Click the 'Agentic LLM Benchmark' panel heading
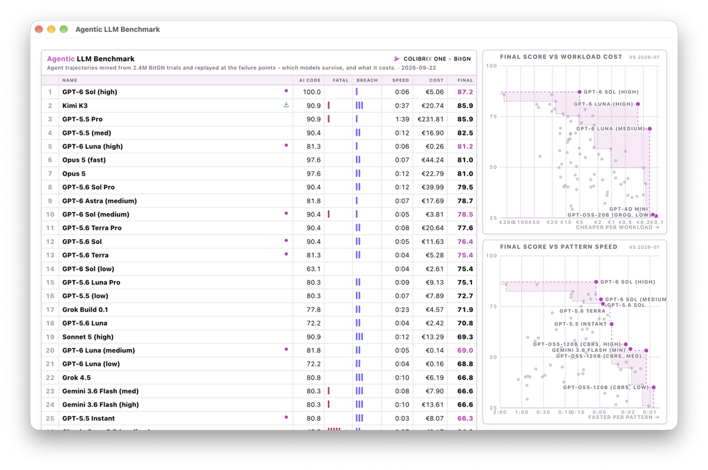The height and width of the screenshot is (470, 708). coord(91,59)
